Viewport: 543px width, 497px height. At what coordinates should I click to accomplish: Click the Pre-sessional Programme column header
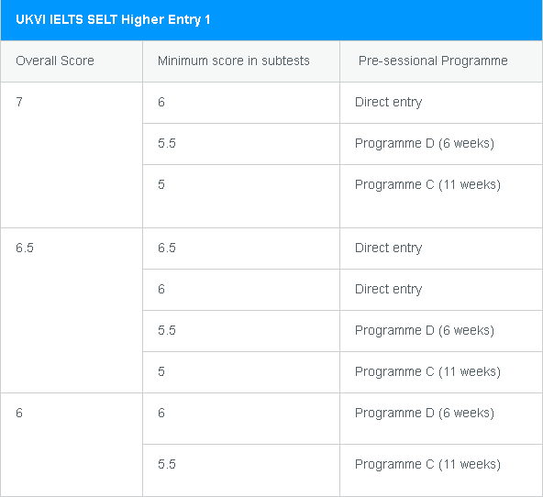coord(433,61)
